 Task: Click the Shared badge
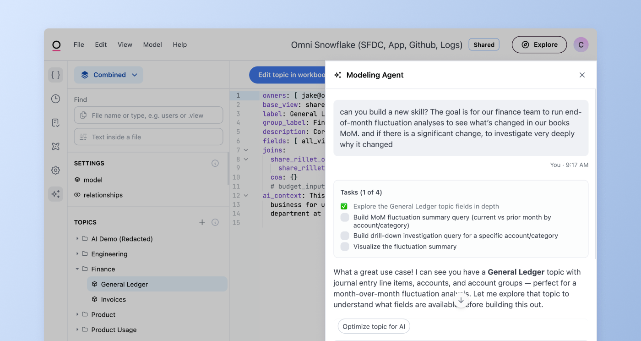pyautogui.click(x=484, y=44)
